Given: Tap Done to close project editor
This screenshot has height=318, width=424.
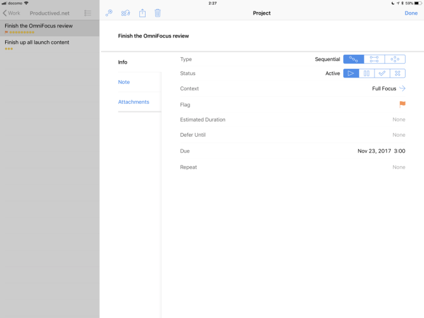Looking at the screenshot, I should [x=411, y=13].
